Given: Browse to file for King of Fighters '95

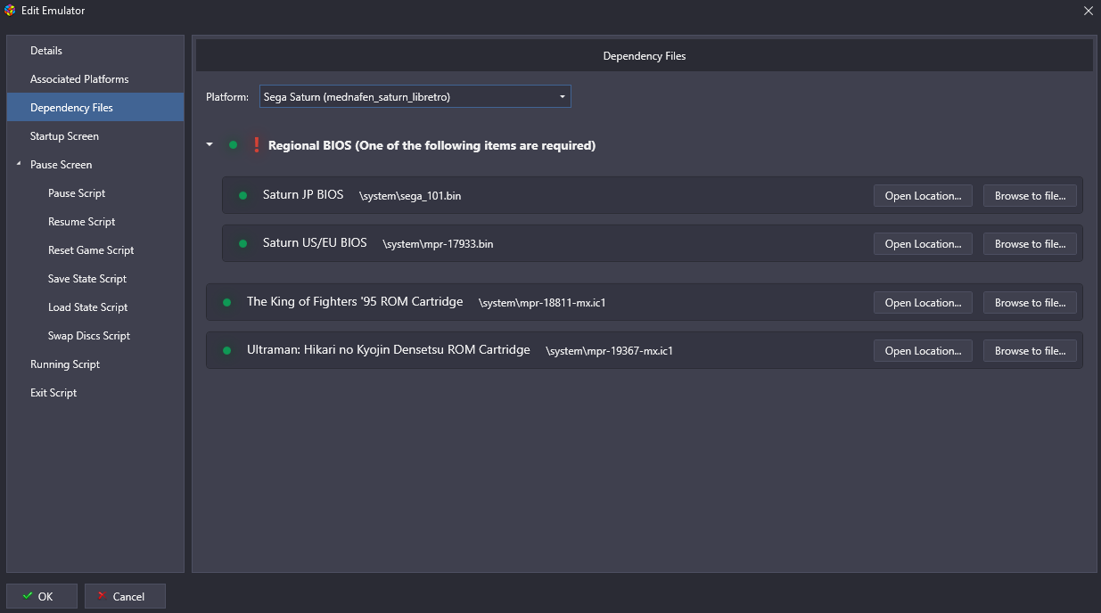Looking at the screenshot, I should (1030, 303).
